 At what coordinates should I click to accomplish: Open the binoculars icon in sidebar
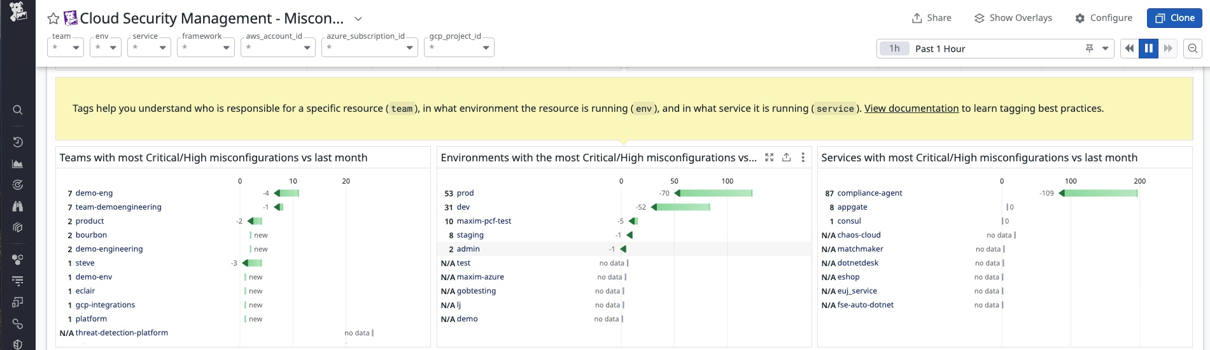point(18,206)
